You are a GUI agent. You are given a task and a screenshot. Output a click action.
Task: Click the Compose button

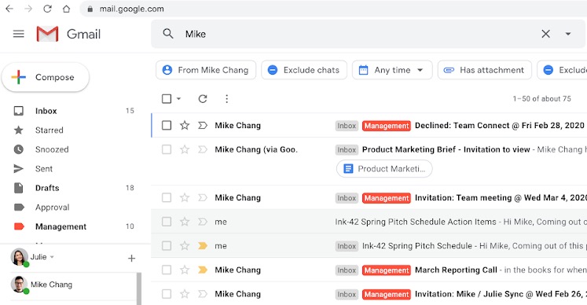pyautogui.click(x=46, y=77)
